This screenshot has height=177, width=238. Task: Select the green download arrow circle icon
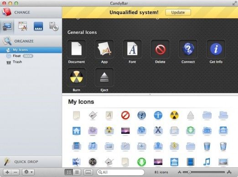point(142,162)
